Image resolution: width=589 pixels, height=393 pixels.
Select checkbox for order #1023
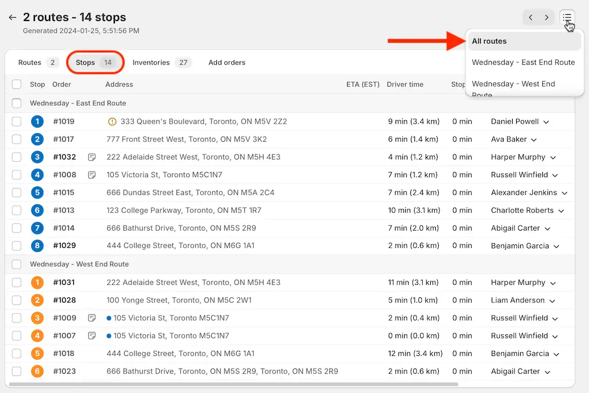tap(17, 371)
